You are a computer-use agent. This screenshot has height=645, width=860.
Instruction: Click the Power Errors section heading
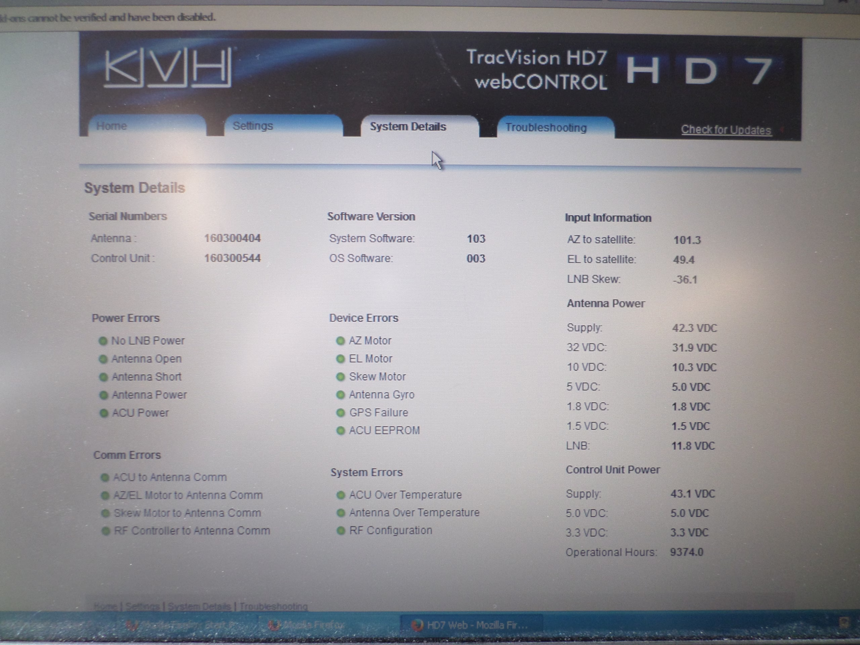[126, 318]
